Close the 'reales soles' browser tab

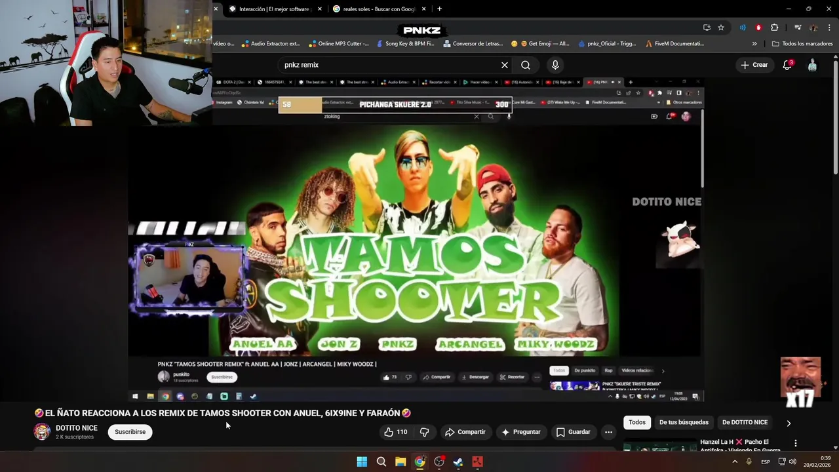[x=424, y=9]
